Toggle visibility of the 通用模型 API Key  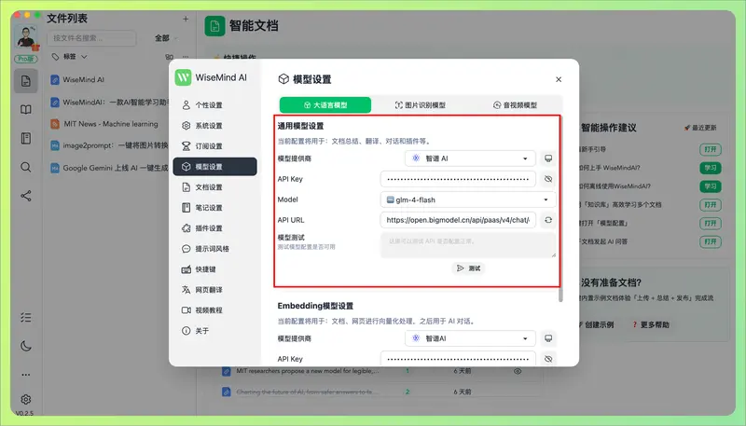click(x=548, y=179)
